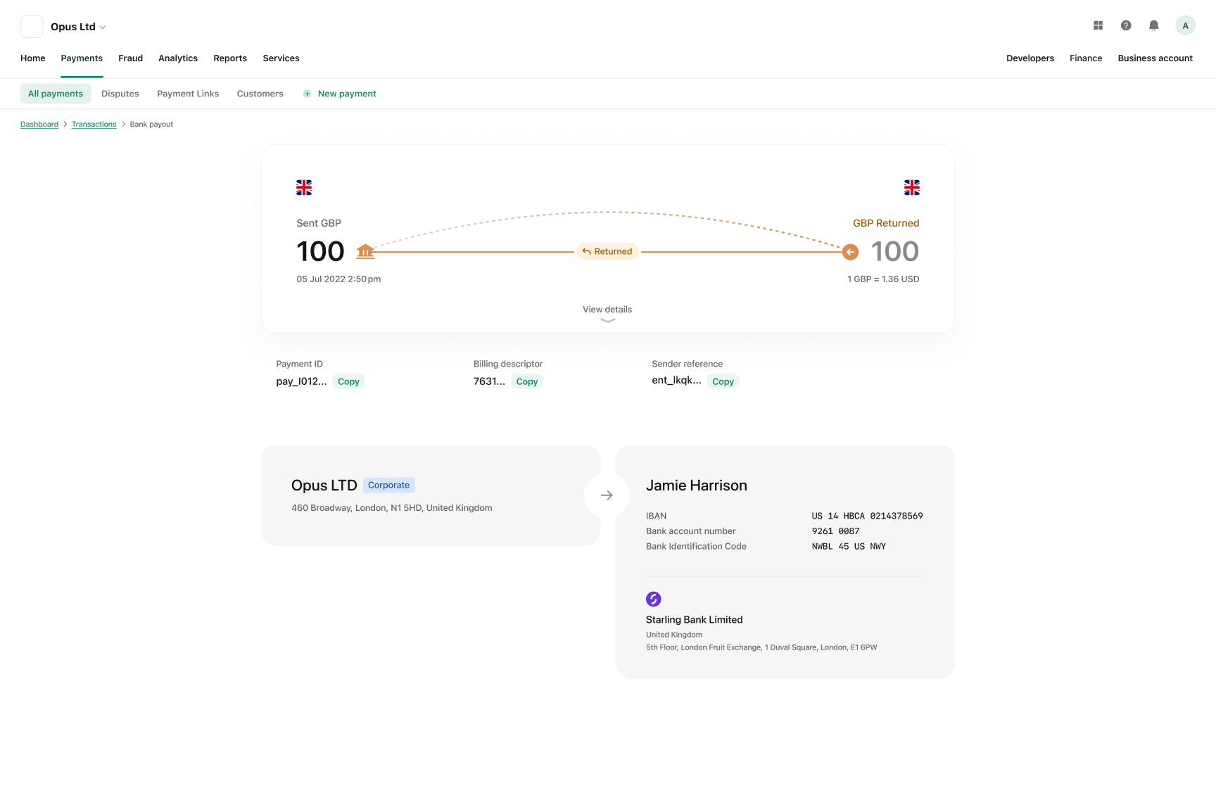The image size is (1216, 786).
Task: Select the Payments navigation item
Action: pos(82,58)
